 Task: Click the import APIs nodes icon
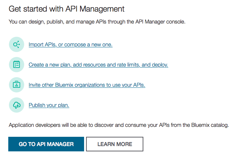17,44
